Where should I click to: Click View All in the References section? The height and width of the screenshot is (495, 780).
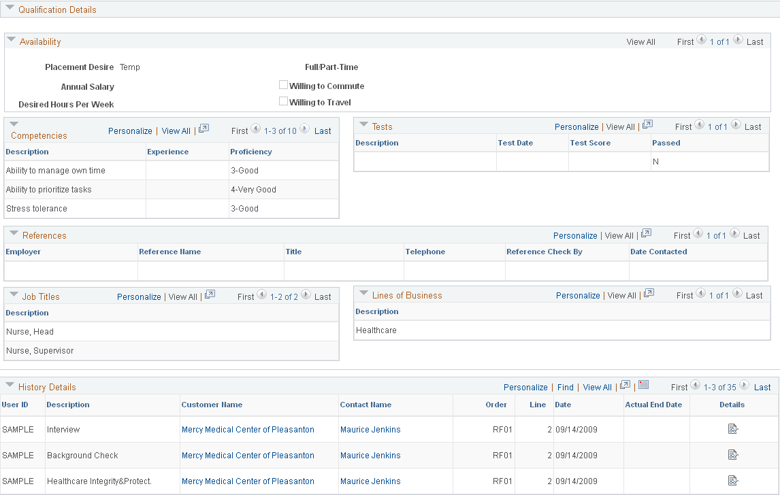(x=619, y=235)
